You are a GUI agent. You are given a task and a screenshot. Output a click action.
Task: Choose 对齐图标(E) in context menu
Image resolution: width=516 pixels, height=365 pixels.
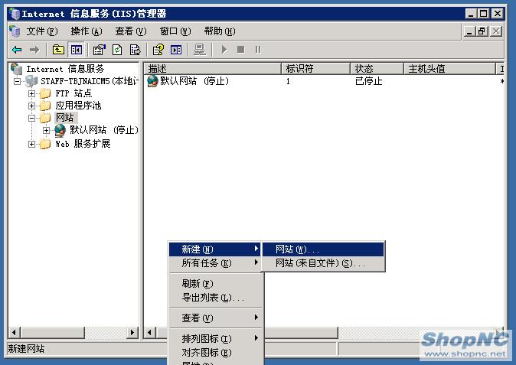pyautogui.click(x=215, y=353)
